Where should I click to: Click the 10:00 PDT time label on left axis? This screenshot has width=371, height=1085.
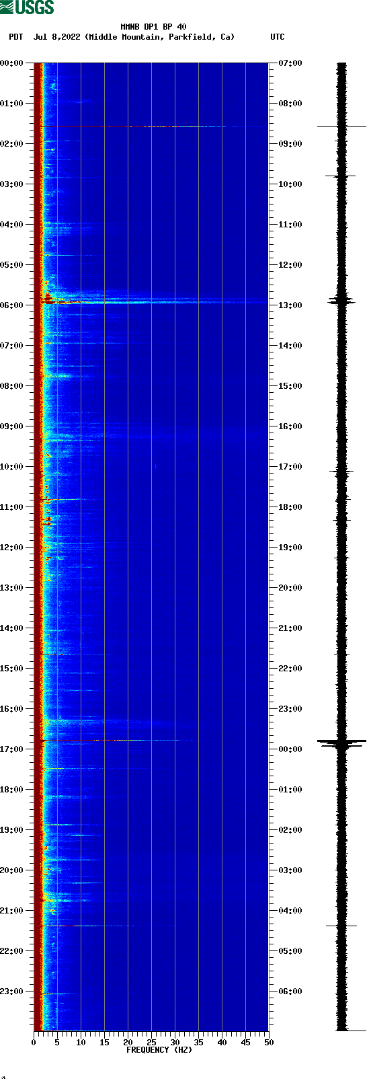click(12, 467)
